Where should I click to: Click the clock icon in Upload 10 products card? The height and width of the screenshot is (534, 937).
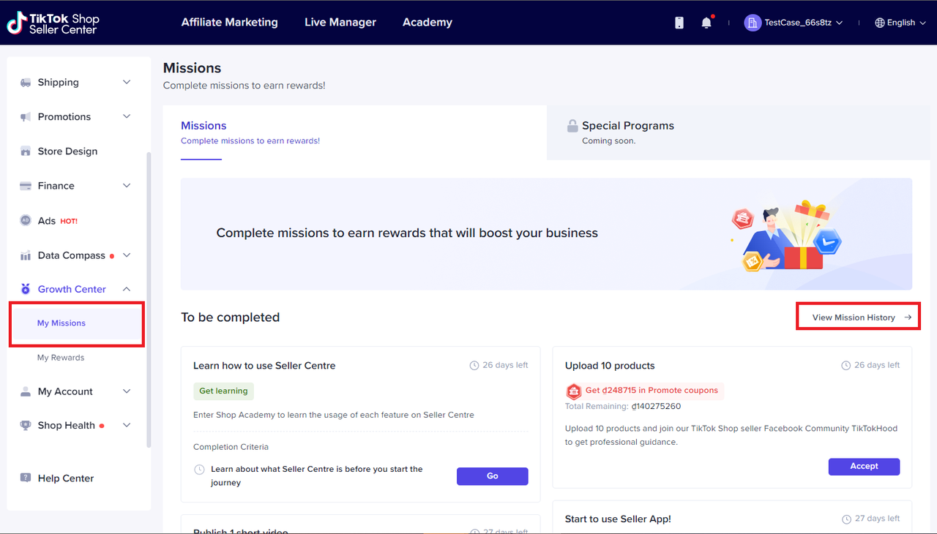tap(846, 365)
